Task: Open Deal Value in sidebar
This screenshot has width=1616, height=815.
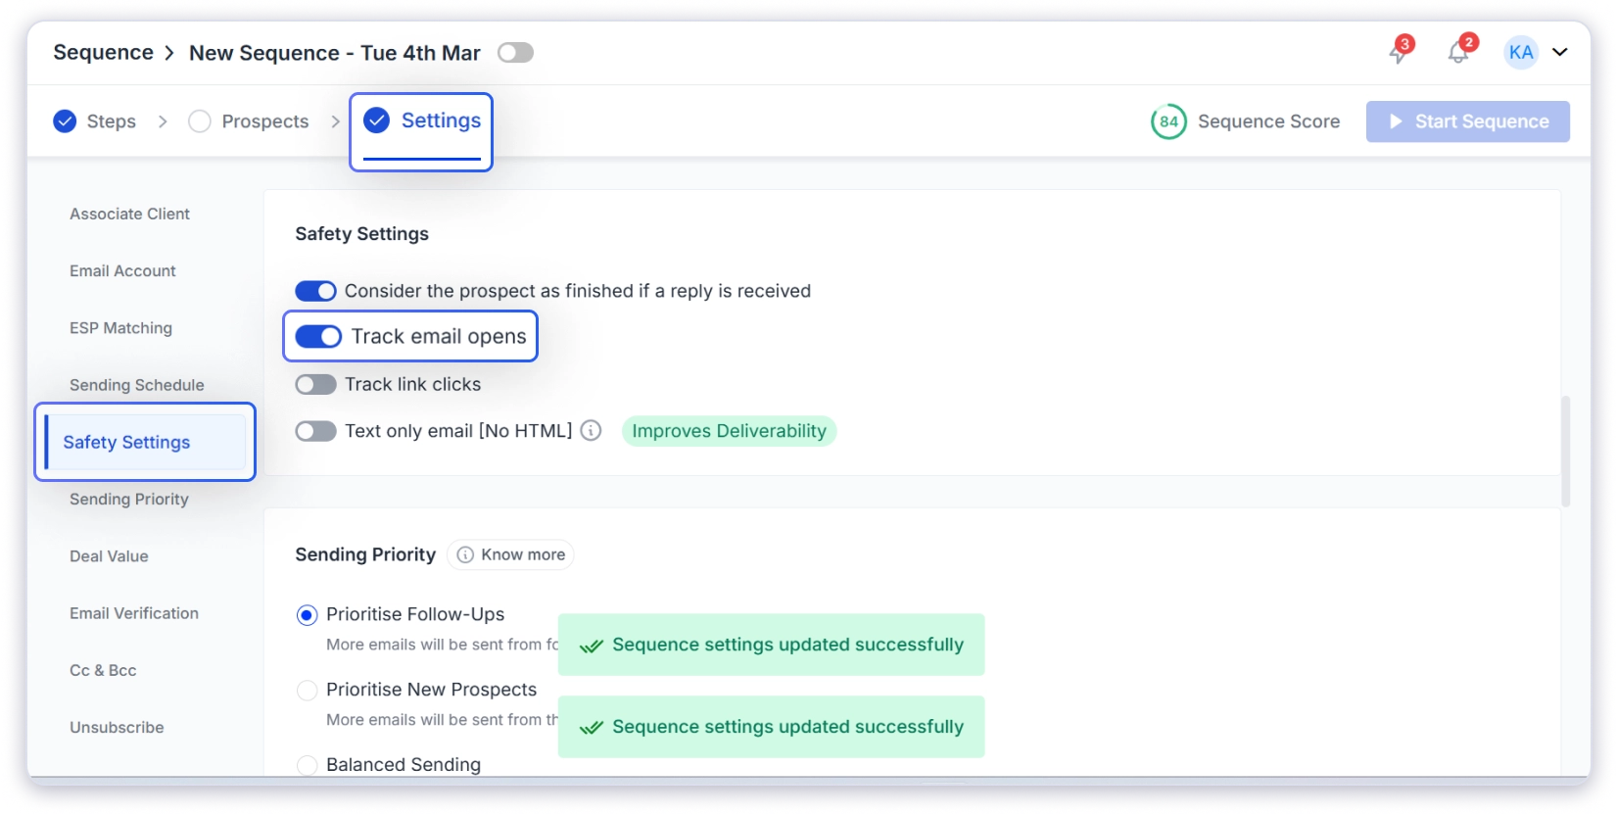Action: (109, 556)
